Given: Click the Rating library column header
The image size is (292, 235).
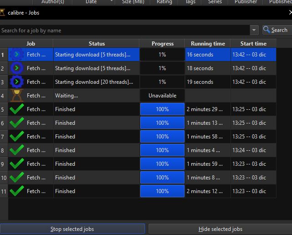Looking at the screenshot, I should (x=164, y=2).
